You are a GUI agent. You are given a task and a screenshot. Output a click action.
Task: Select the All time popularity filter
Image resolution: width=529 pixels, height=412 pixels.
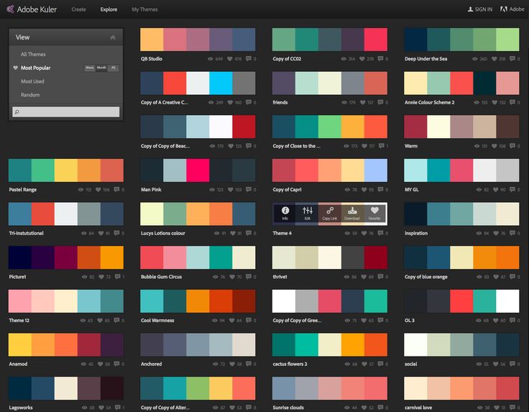click(x=114, y=68)
